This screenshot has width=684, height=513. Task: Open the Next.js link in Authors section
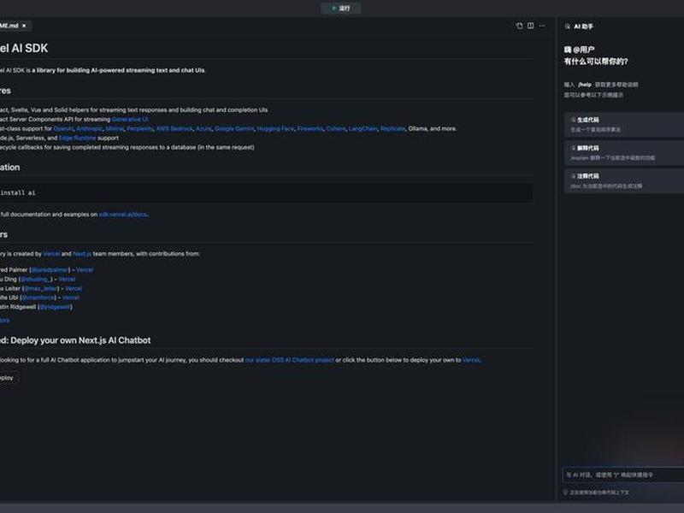82,254
